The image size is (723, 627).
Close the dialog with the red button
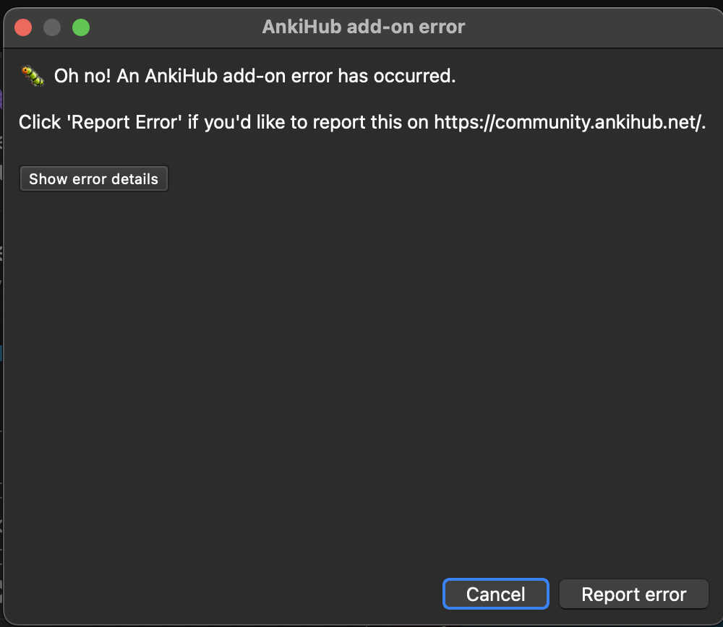click(24, 28)
